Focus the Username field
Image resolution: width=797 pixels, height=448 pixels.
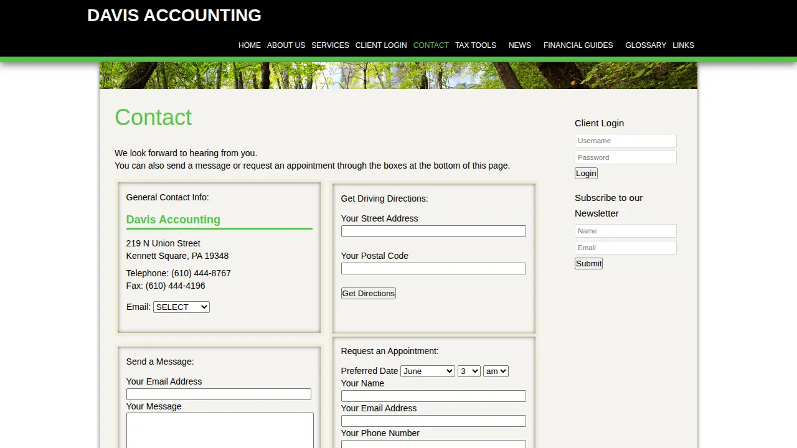pos(625,141)
